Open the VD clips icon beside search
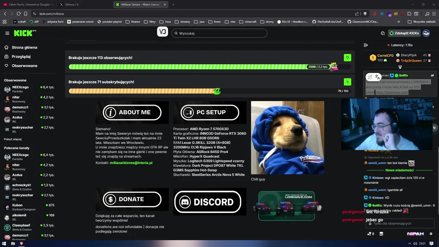439x247 pixels. click(163, 32)
